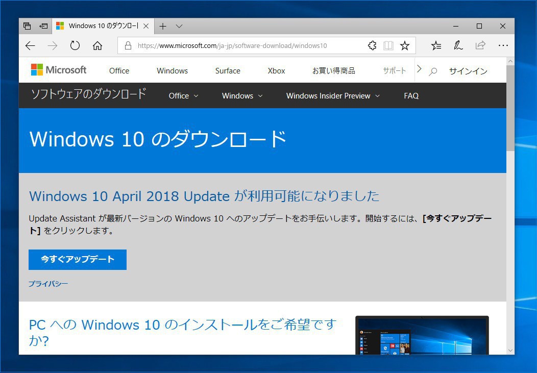Click the extension puzzle icon in address bar
Screen dimensions: 537x373
[372, 45]
